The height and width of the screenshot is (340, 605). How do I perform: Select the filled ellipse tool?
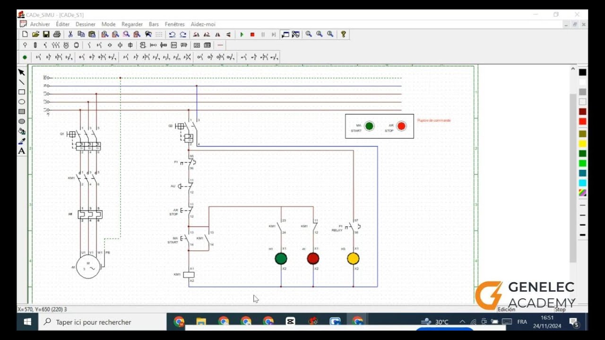pos(21,121)
